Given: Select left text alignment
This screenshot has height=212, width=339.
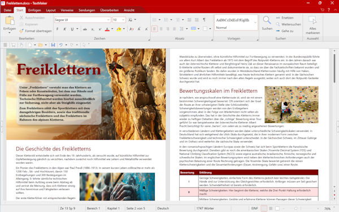Looking at the screenshot, I should (154, 29).
